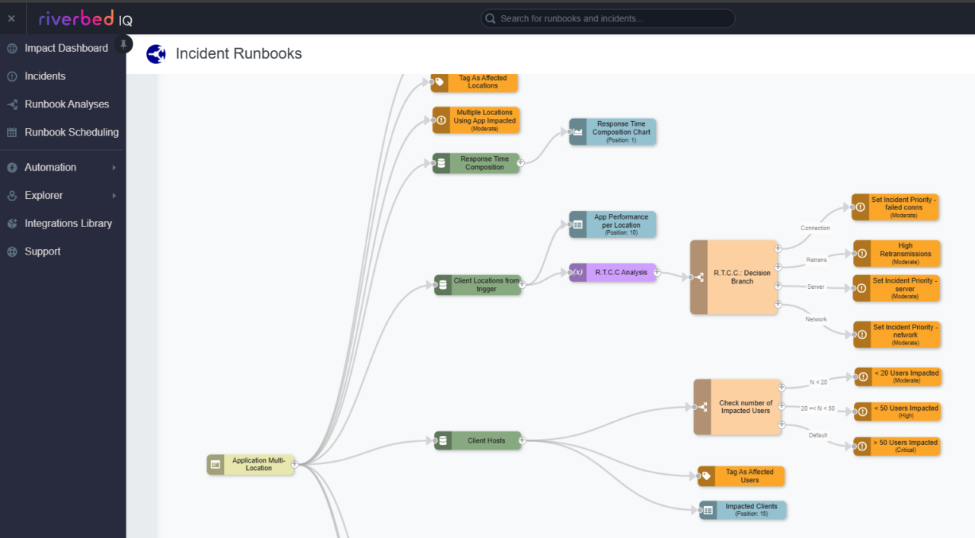Click the Automation lightning bolt icon
The width and height of the screenshot is (975, 538).
tap(11, 168)
